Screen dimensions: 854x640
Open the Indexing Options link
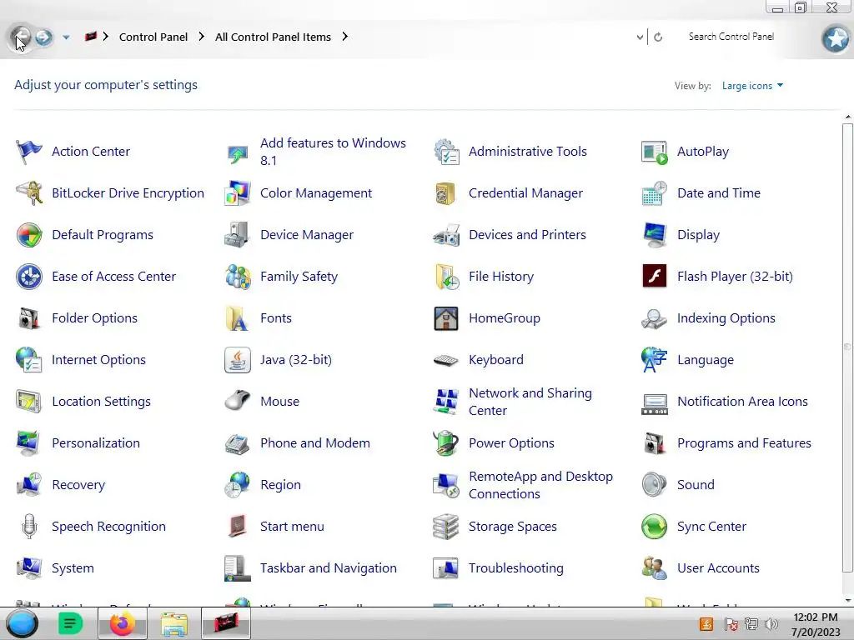point(726,318)
